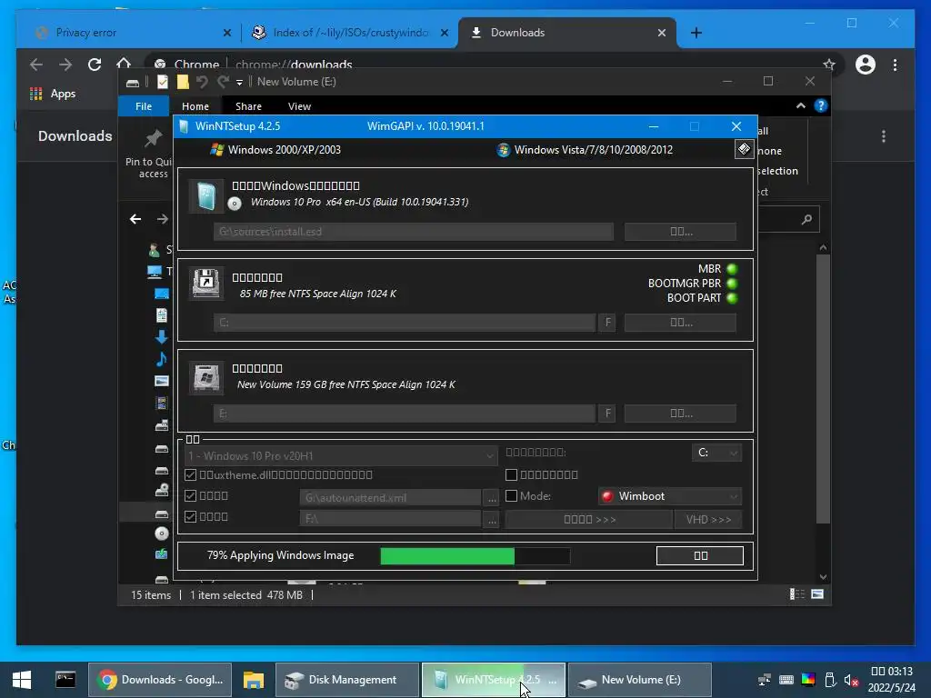Switch to the Index of /~lily/ISOs Chrome tab
This screenshot has height=698, width=931.
pos(350,33)
